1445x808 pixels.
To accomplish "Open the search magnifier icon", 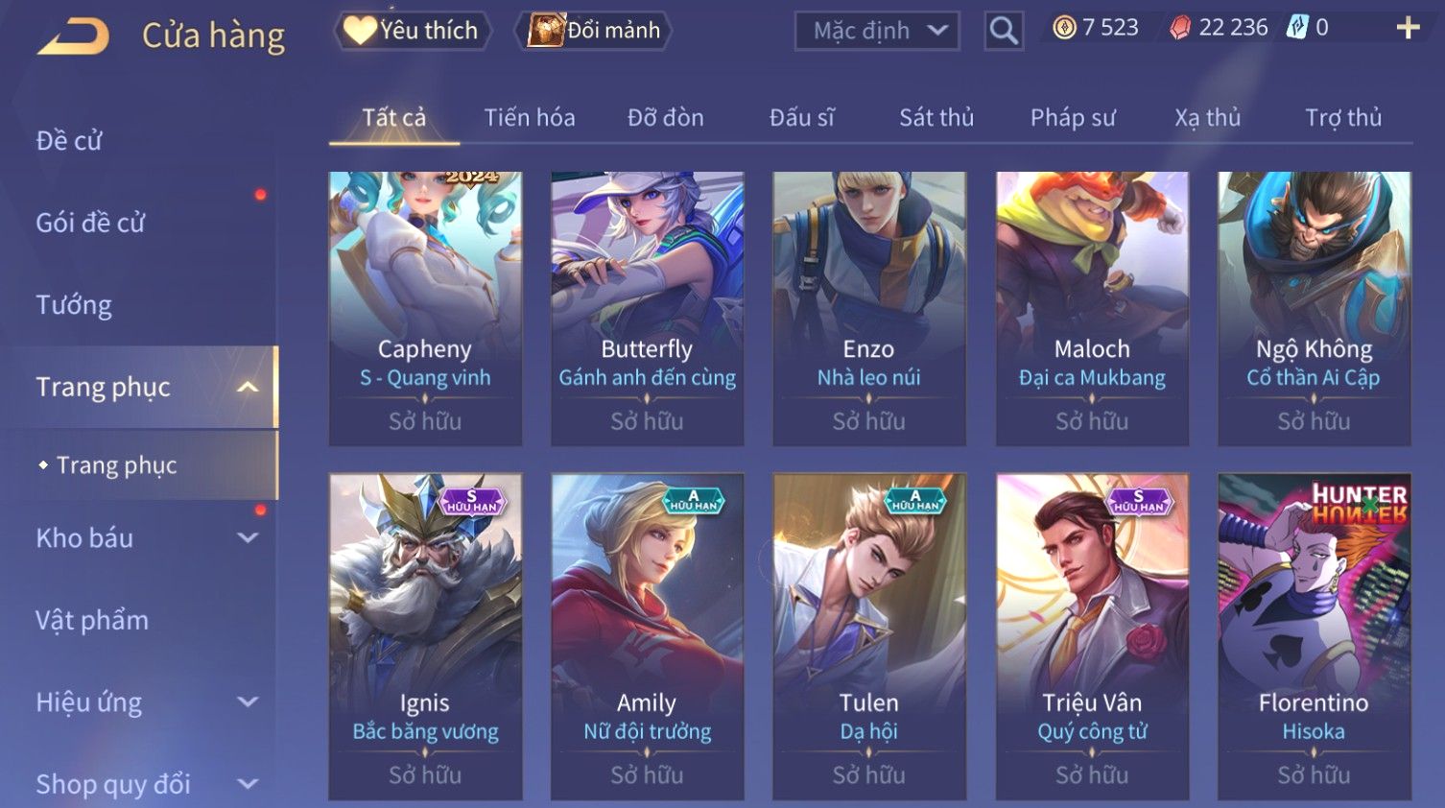I will pos(1004,32).
